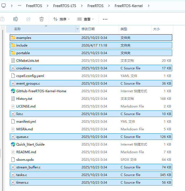Select the MISRA.md file name
The height and width of the screenshot is (191, 185).
point(24,129)
